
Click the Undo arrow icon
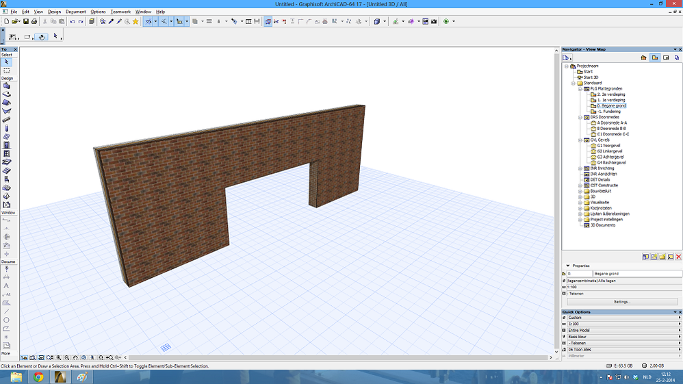click(73, 21)
